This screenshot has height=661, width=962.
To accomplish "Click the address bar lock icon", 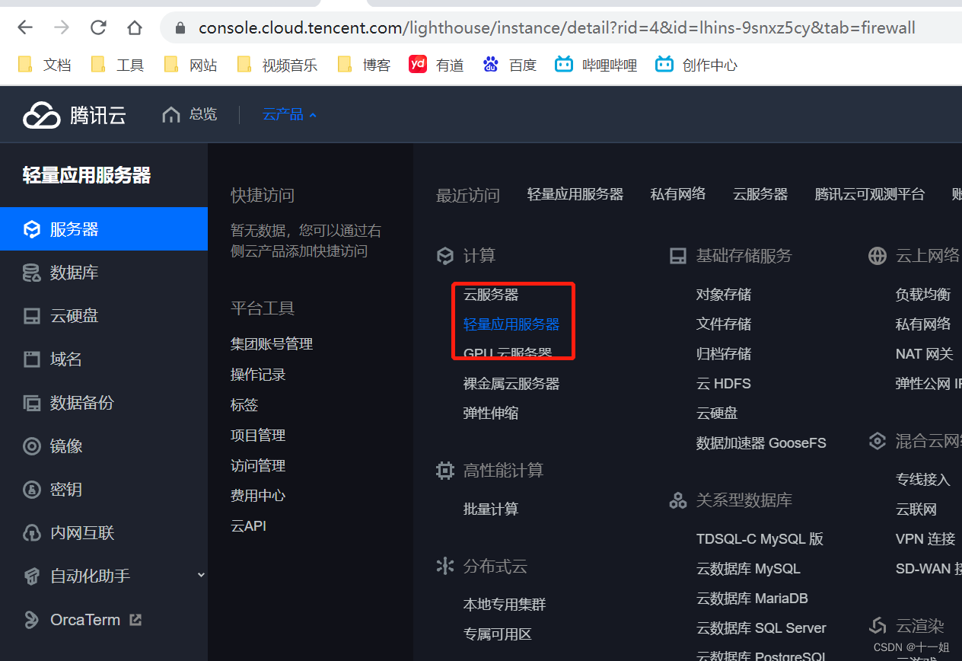I will click(x=180, y=28).
